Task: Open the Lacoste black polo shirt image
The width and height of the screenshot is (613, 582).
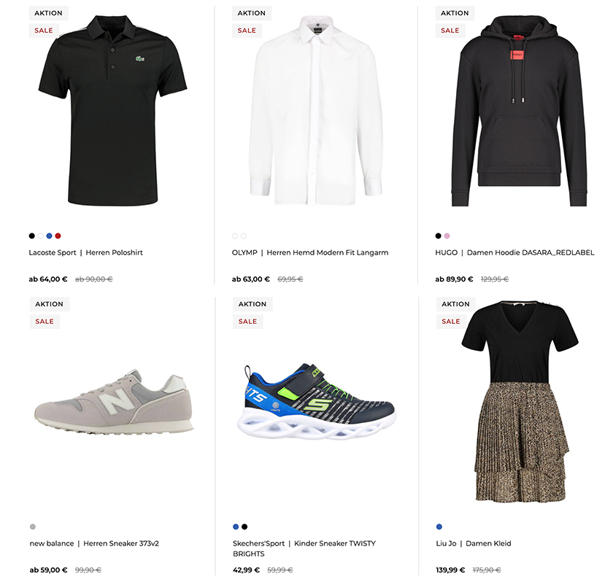Action: coord(113,110)
